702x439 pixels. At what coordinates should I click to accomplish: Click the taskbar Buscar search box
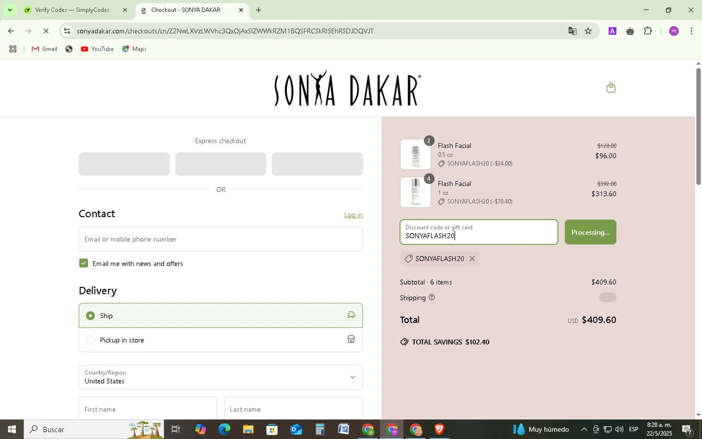tap(94, 429)
